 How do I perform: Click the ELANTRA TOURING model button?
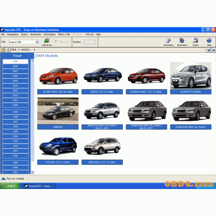[191, 92]
